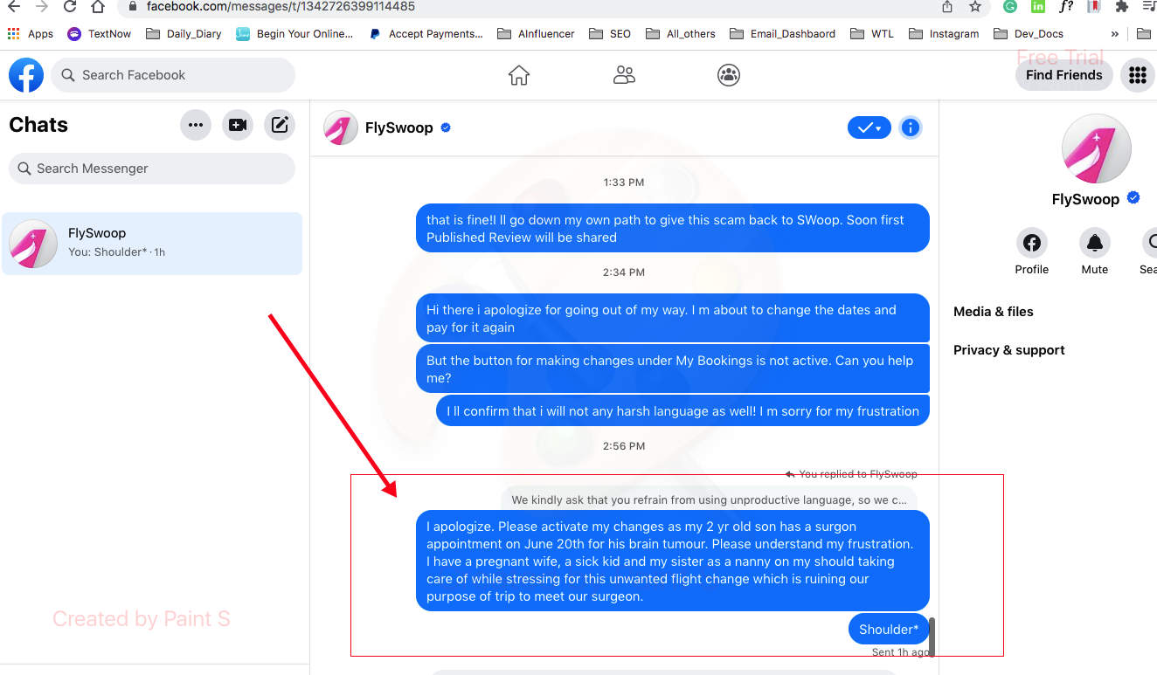Screen dimensions: 1157x675
Task: Open large FlySwoop profile picture
Action: pos(1096,148)
